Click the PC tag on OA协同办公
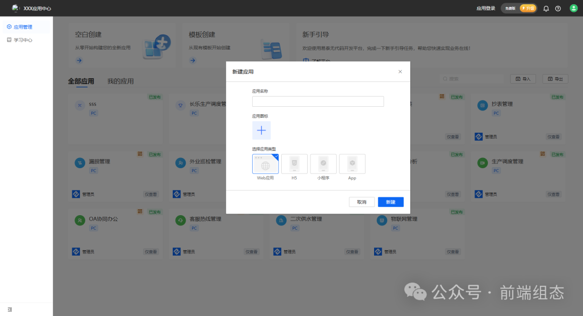This screenshot has width=583, height=316. (94, 228)
